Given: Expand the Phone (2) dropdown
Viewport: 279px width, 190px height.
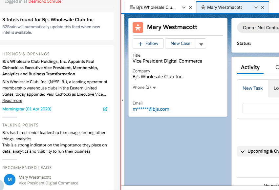Looking at the screenshot, I should tap(154, 87).
